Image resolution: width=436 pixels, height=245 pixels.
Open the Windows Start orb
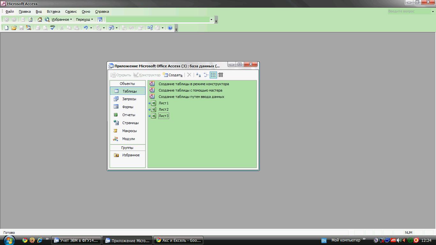[x=9, y=240]
